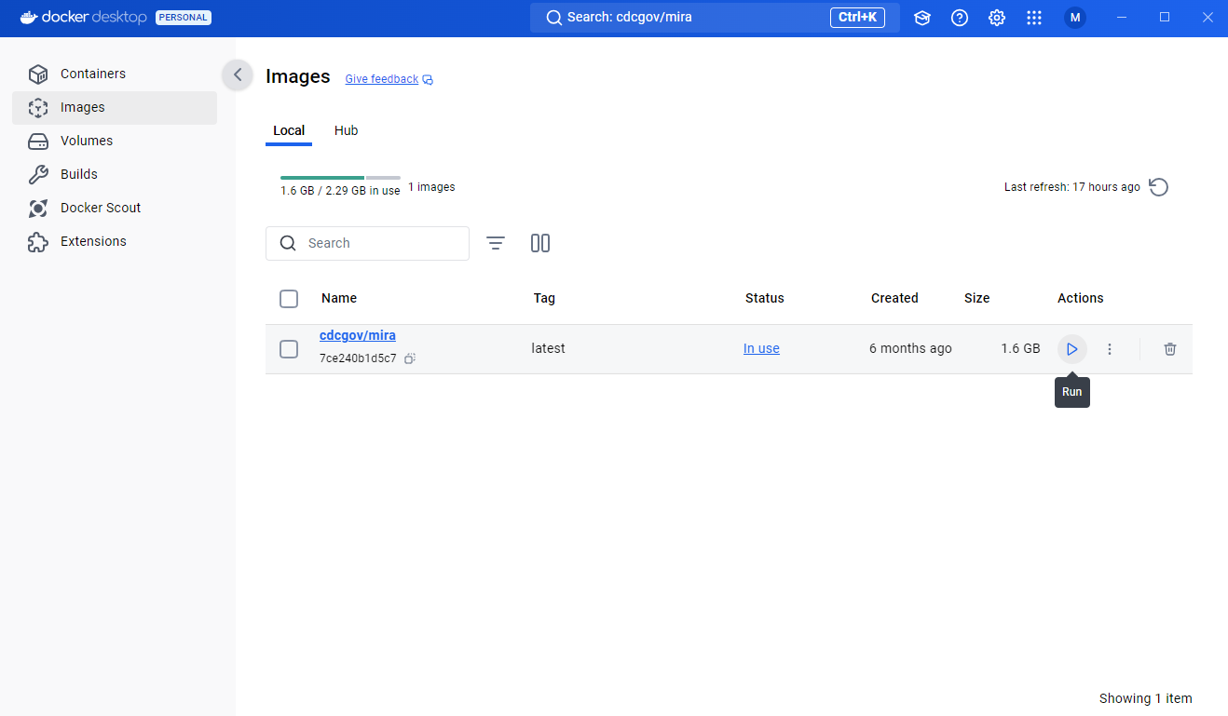
Task: Click the Give feedback link
Action: click(x=389, y=79)
